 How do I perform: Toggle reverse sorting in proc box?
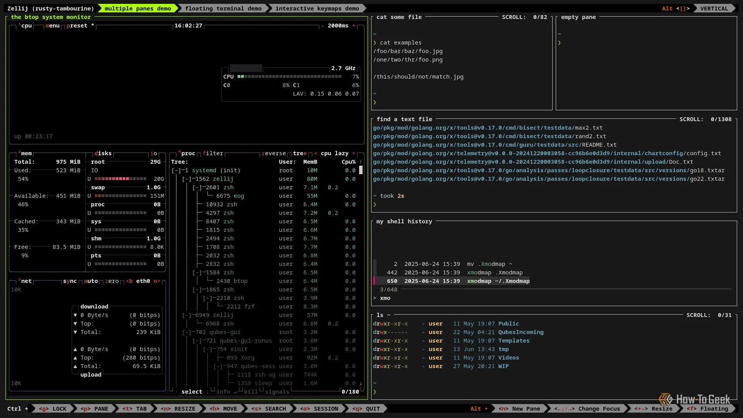click(274, 154)
